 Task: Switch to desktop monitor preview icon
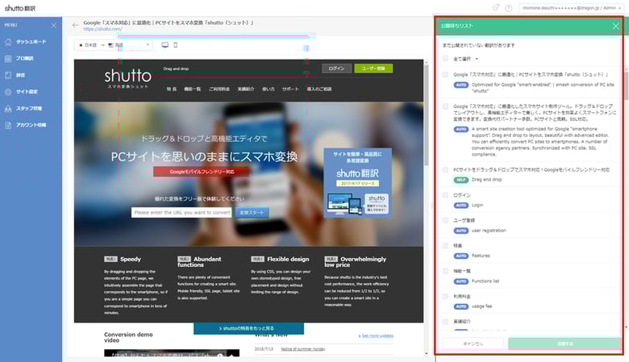(165, 45)
